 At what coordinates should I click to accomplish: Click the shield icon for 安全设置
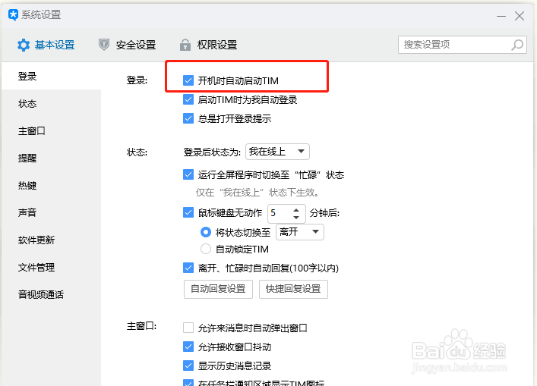coord(104,45)
